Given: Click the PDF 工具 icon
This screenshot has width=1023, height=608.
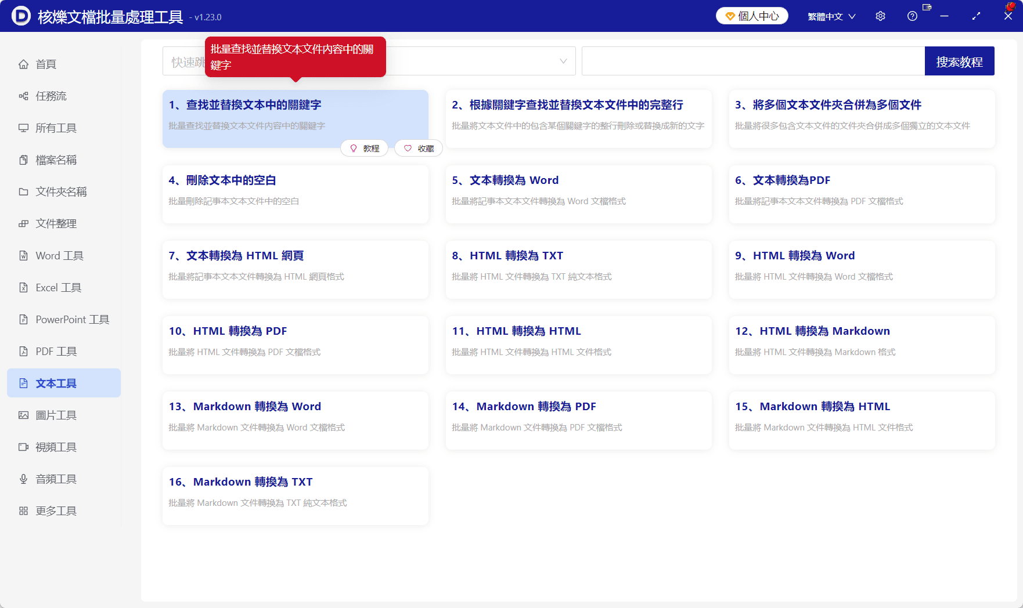Looking at the screenshot, I should tap(23, 352).
